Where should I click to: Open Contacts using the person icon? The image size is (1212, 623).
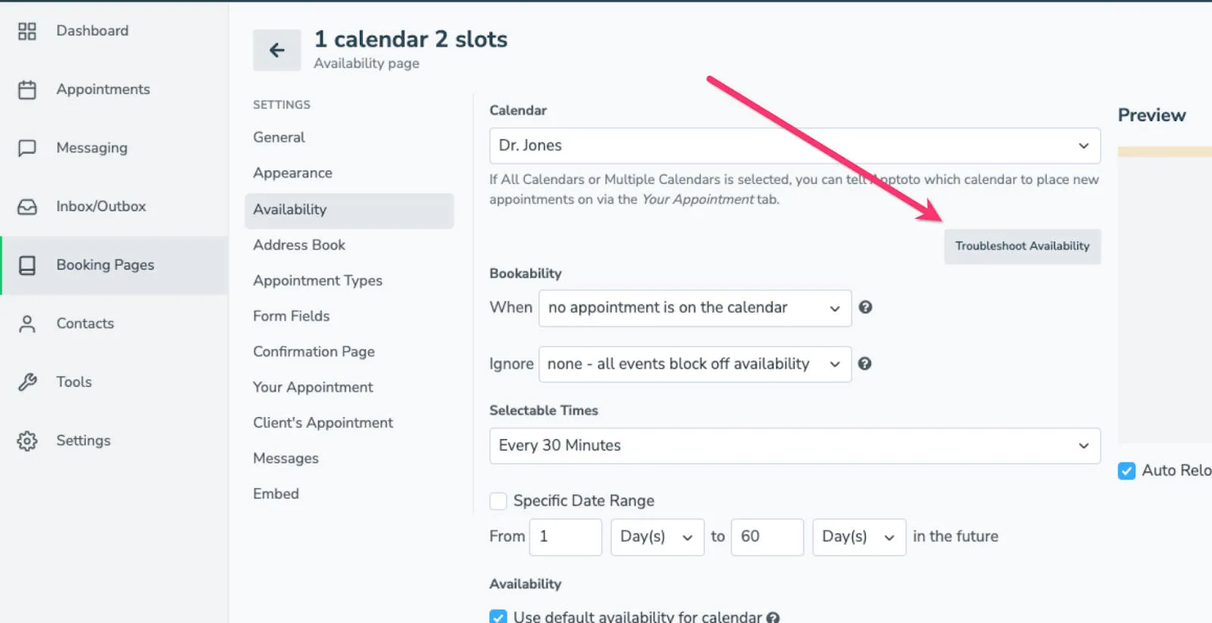pos(27,323)
